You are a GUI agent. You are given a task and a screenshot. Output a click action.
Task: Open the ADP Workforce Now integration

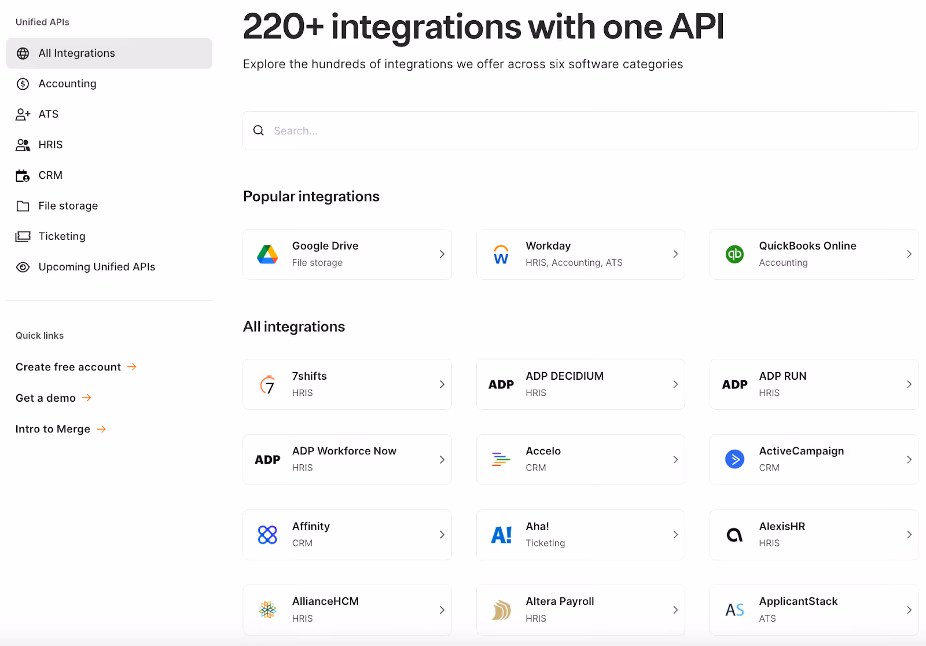[x=347, y=460]
